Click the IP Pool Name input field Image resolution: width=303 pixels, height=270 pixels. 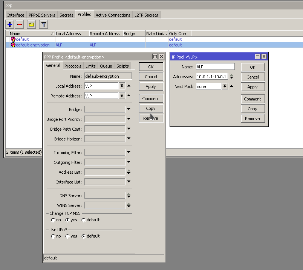215,67
